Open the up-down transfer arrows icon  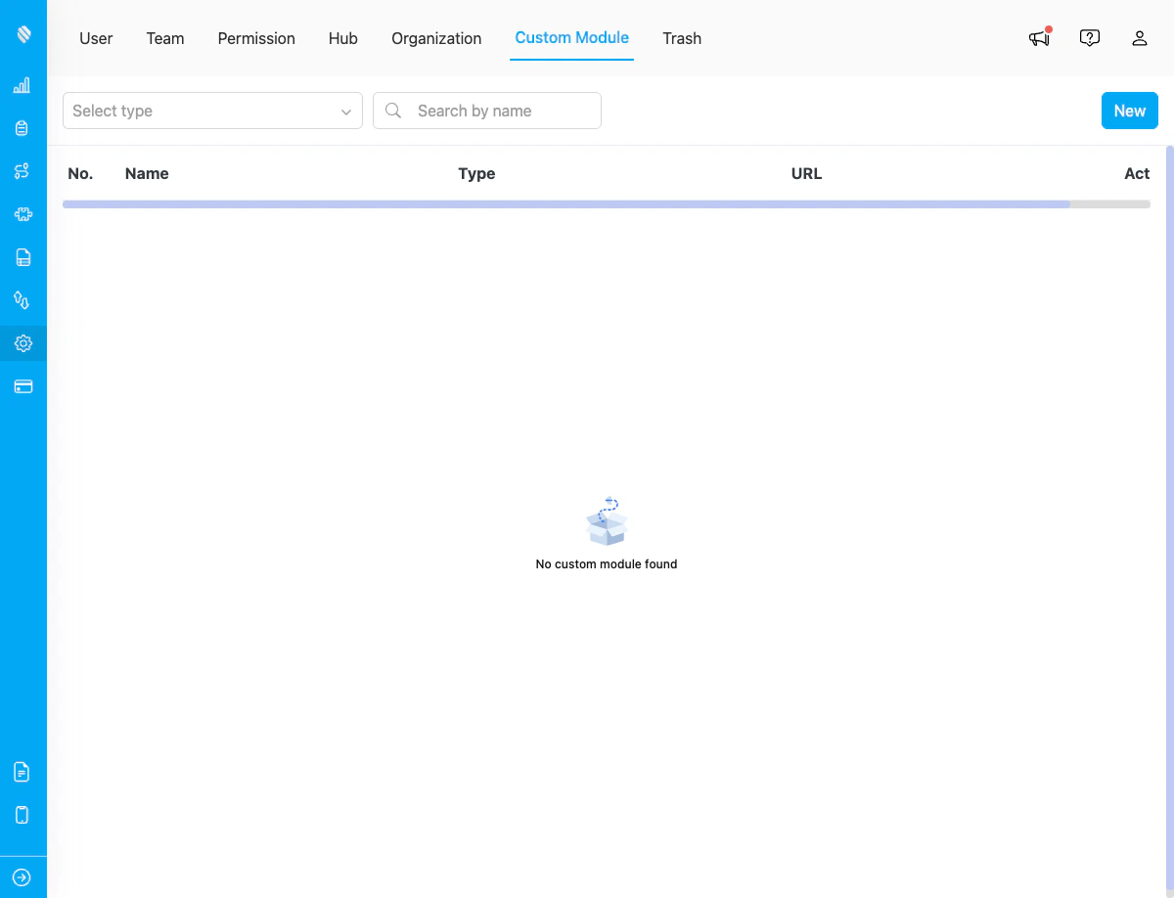23,300
